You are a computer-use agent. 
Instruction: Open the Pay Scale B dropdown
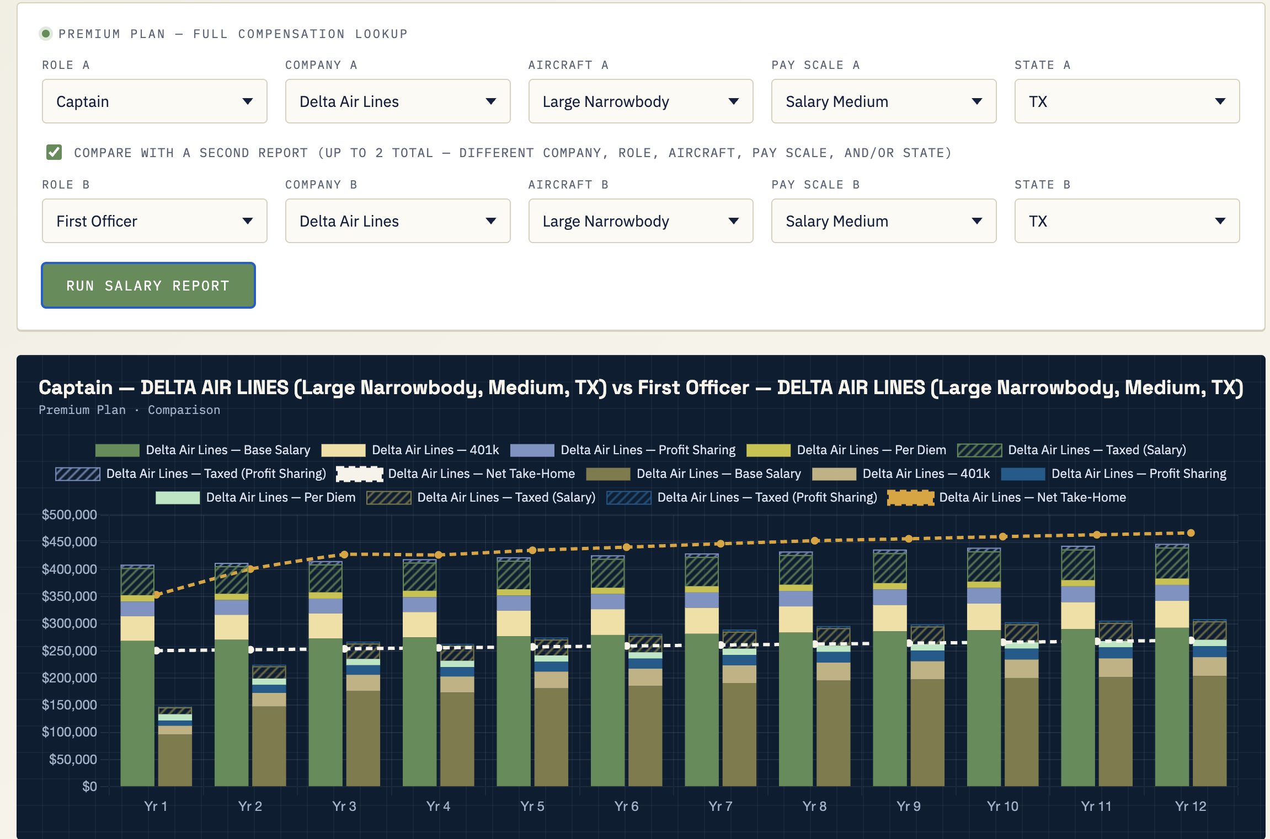pyautogui.click(x=884, y=221)
